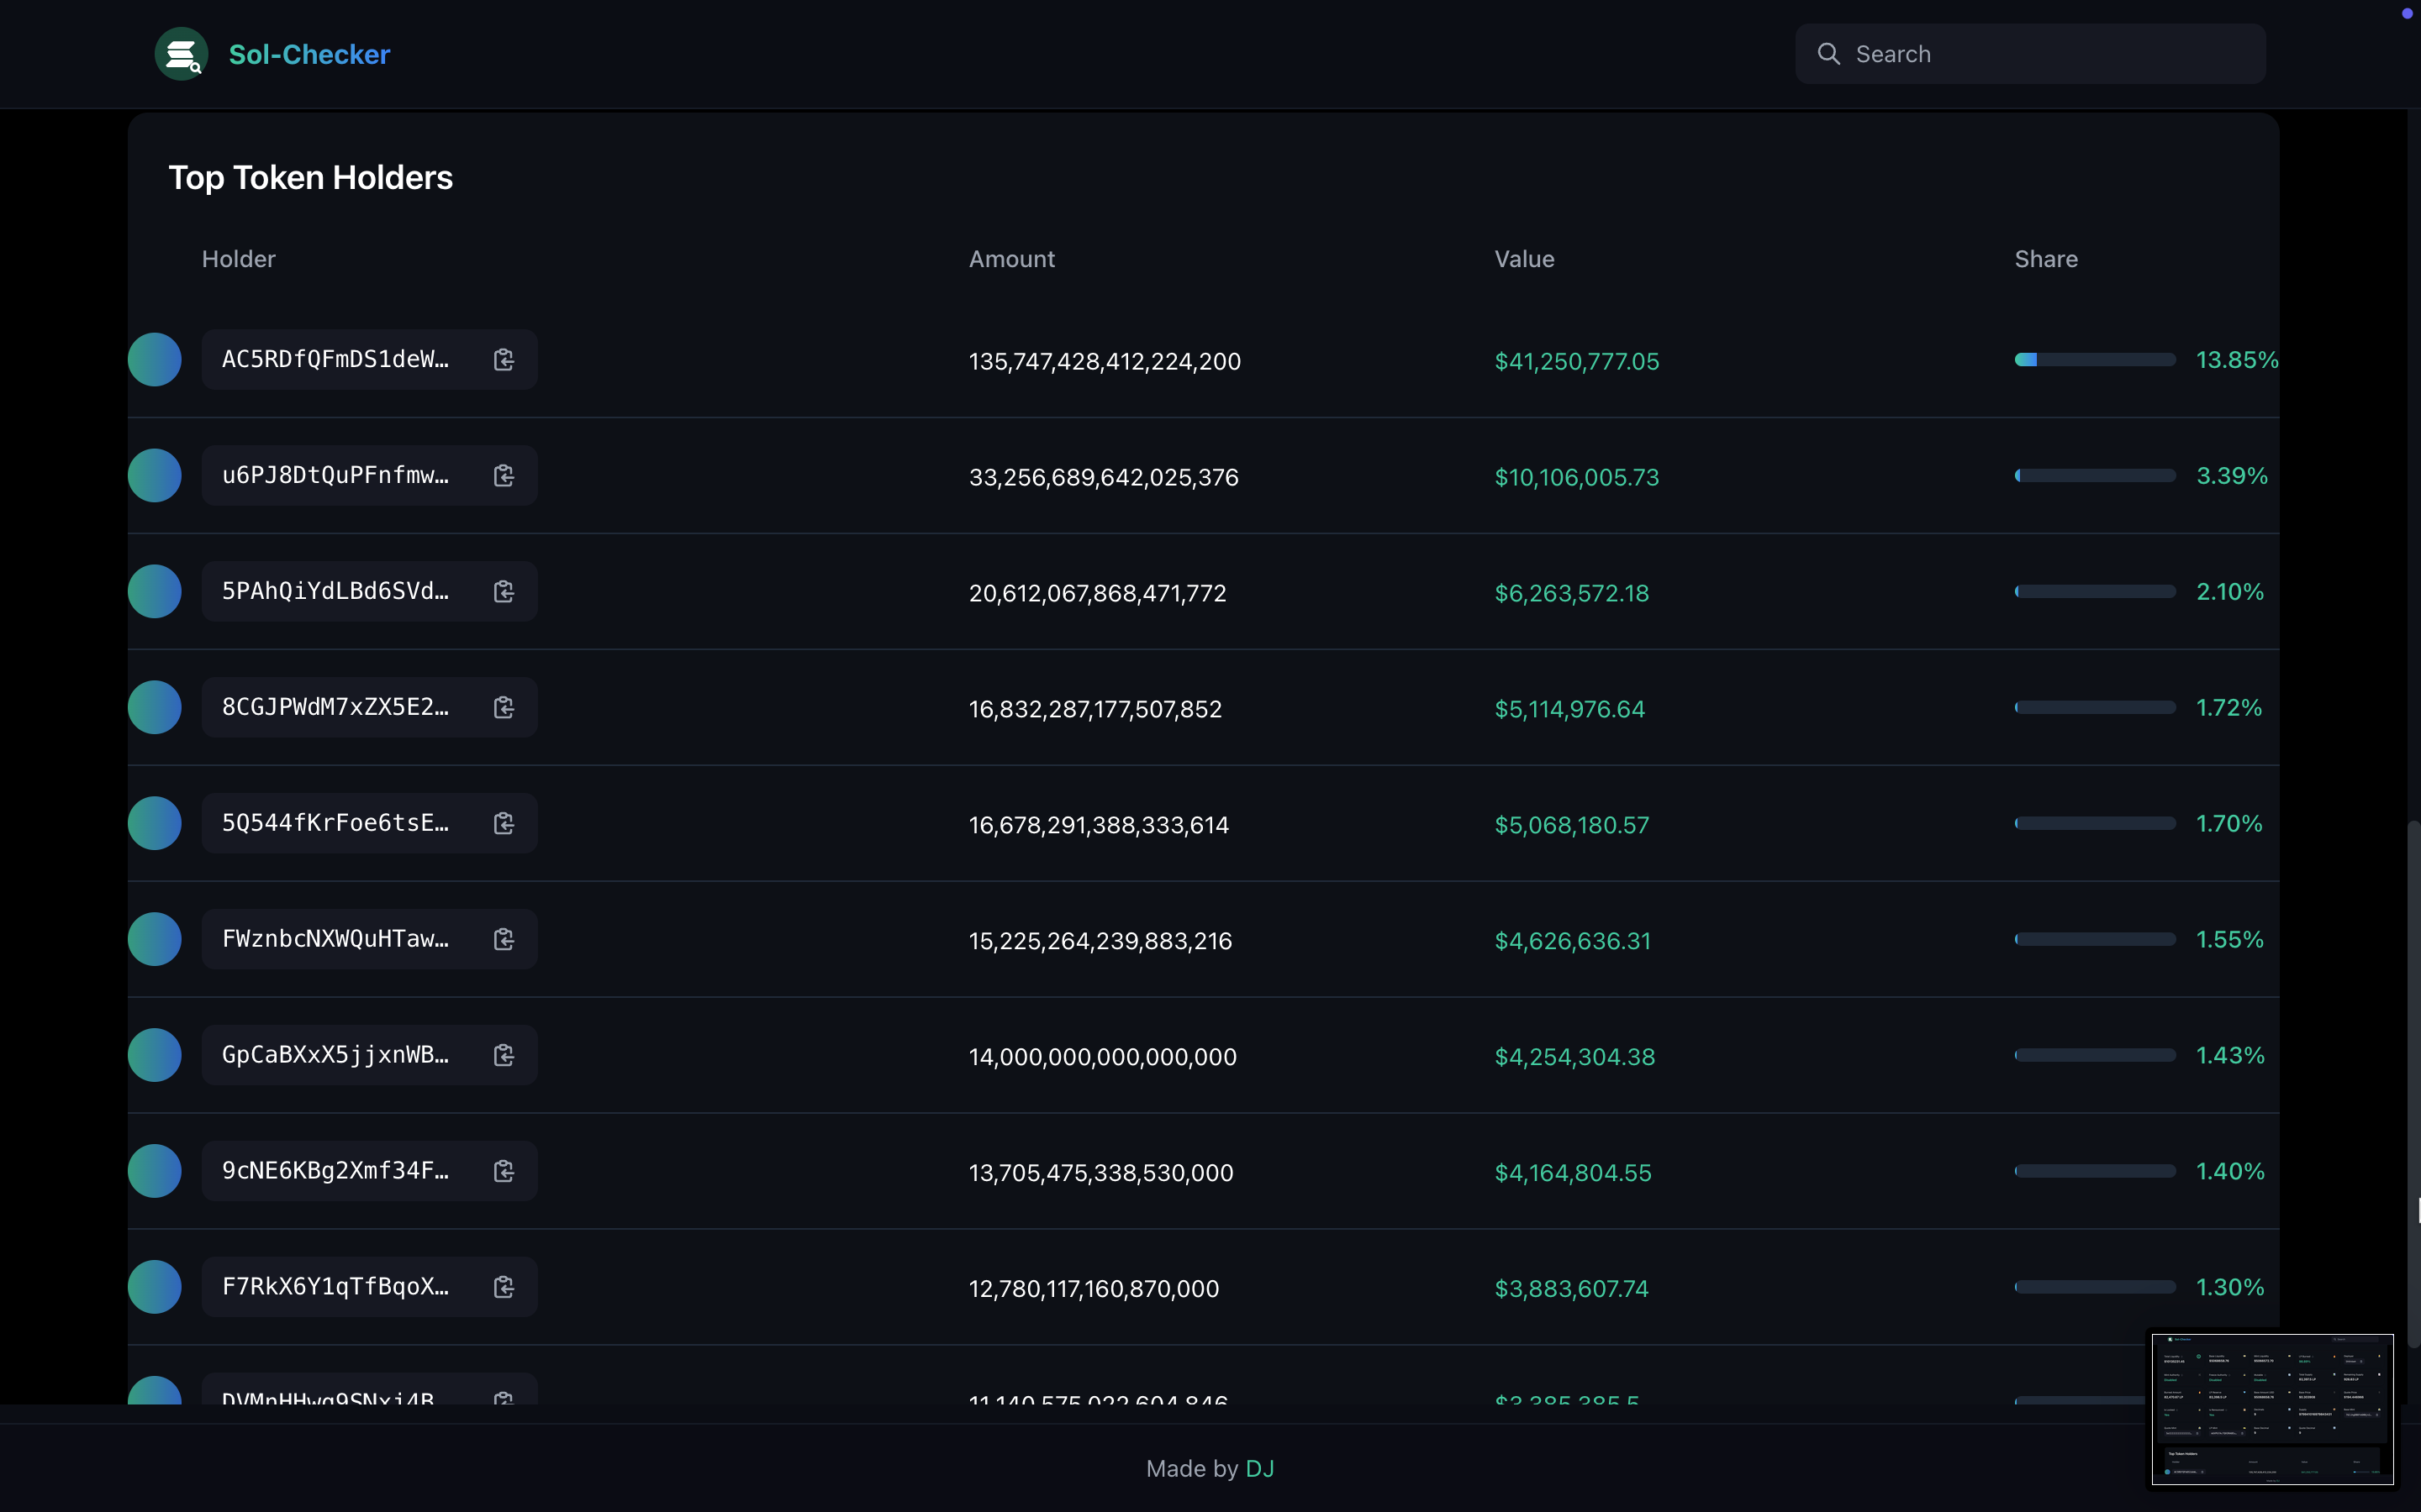Click the 5Q544fKrFoe6tsE avatar icon
The height and width of the screenshot is (1512, 2421).
tap(155, 822)
